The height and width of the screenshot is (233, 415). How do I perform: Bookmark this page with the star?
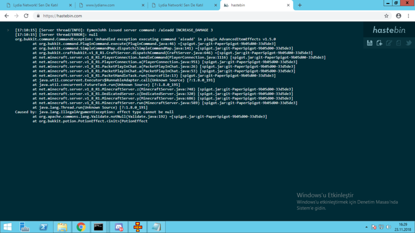[x=386, y=16]
